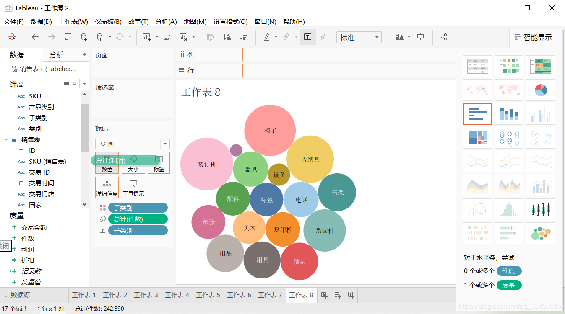The image size is (565, 314).
Task: Select the 交易金额 measure field
Action: tap(34, 227)
